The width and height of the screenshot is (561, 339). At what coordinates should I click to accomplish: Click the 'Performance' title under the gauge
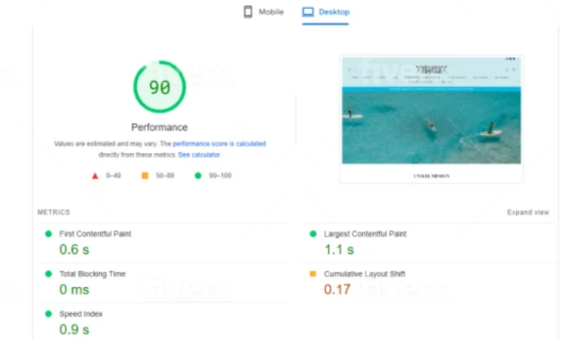click(159, 127)
